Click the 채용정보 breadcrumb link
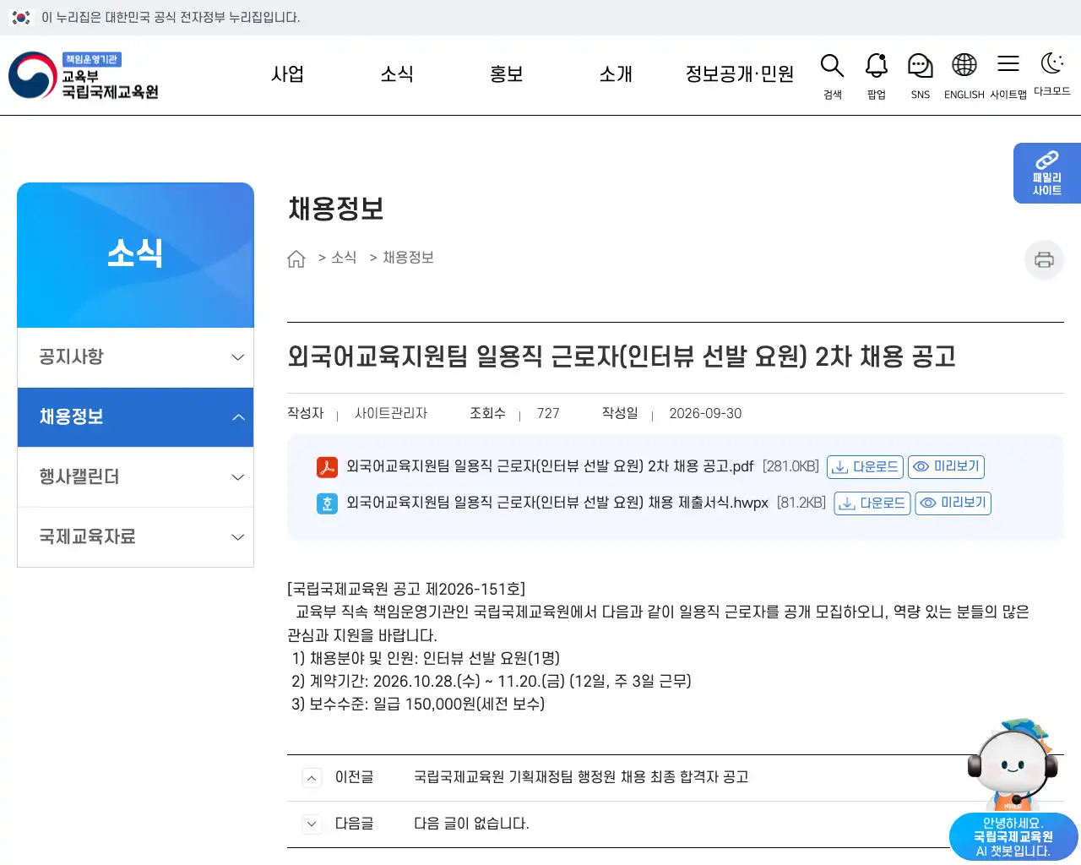The width and height of the screenshot is (1081, 865). pyautogui.click(x=408, y=258)
